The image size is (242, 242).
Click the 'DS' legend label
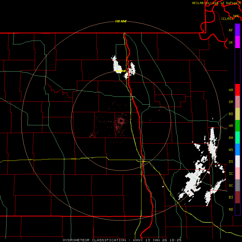231,162
